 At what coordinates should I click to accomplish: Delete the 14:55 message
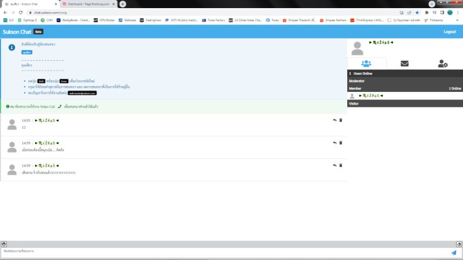click(341, 120)
